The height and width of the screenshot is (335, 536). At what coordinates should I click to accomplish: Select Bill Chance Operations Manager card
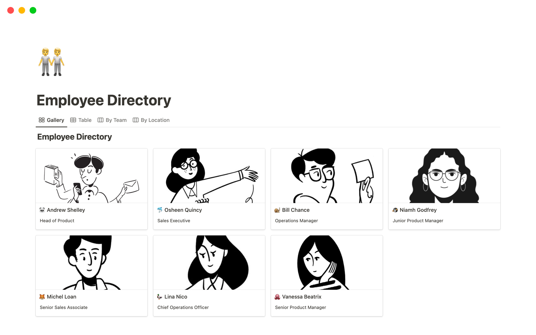(x=326, y=188)
